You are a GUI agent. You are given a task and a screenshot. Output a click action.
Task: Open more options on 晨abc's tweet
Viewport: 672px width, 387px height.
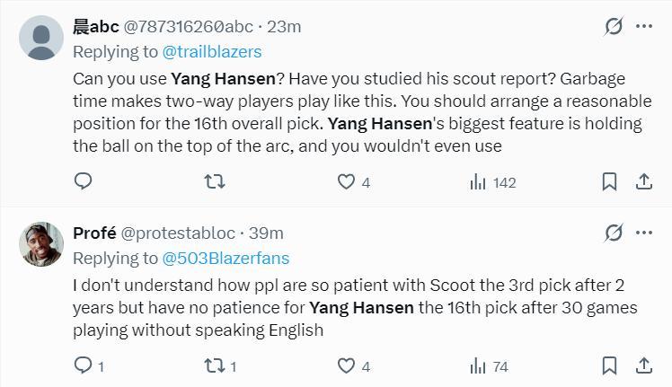[x=644, y=27]
